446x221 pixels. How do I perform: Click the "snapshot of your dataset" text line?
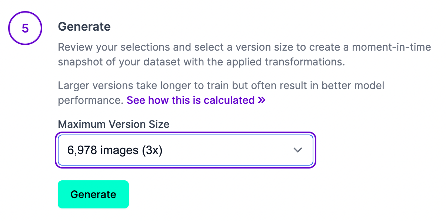[201, 62]
